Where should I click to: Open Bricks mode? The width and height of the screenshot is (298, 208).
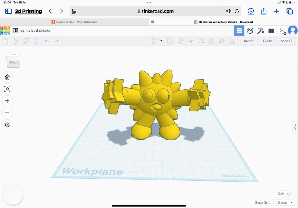click(271, 31)
